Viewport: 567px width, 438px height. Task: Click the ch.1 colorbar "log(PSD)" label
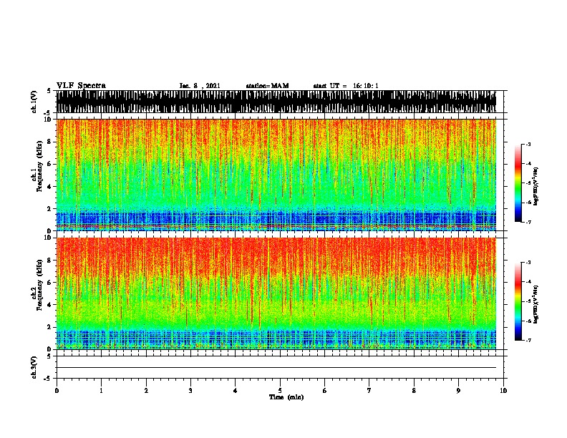click(x=535, y=187)
